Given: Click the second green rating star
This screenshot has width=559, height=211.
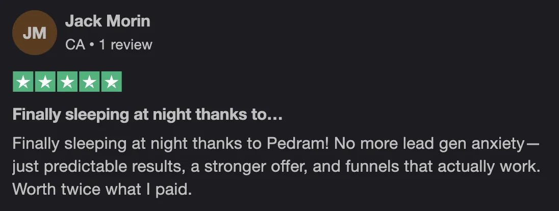Looking at the screenshot, I should pyautogui.click(x=45, y=82).
